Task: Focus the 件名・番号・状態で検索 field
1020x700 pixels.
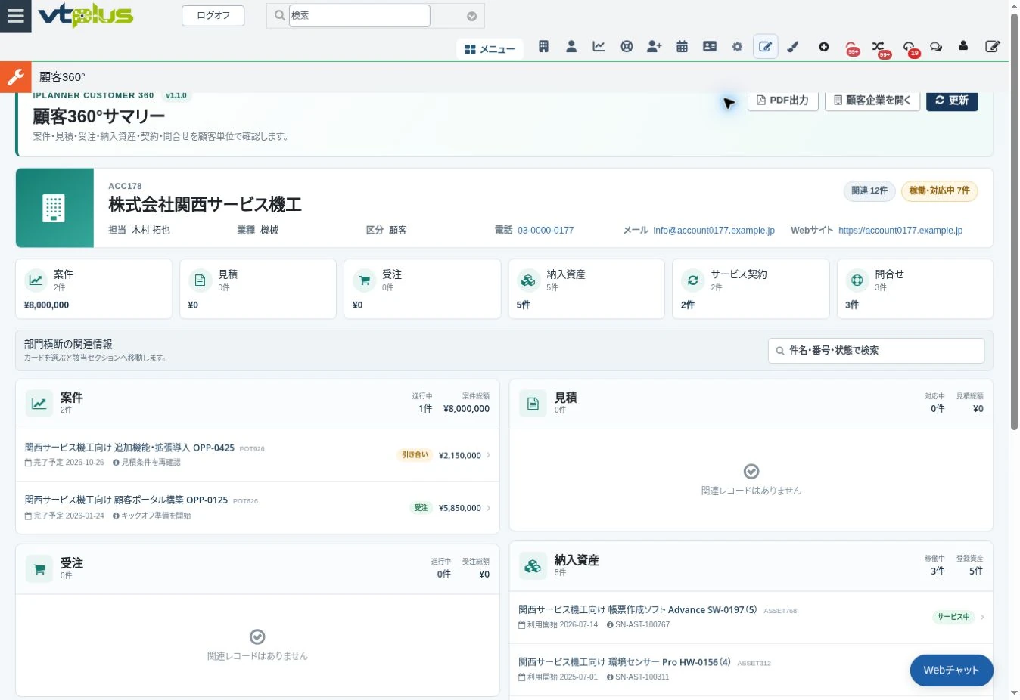Action: 876,351
